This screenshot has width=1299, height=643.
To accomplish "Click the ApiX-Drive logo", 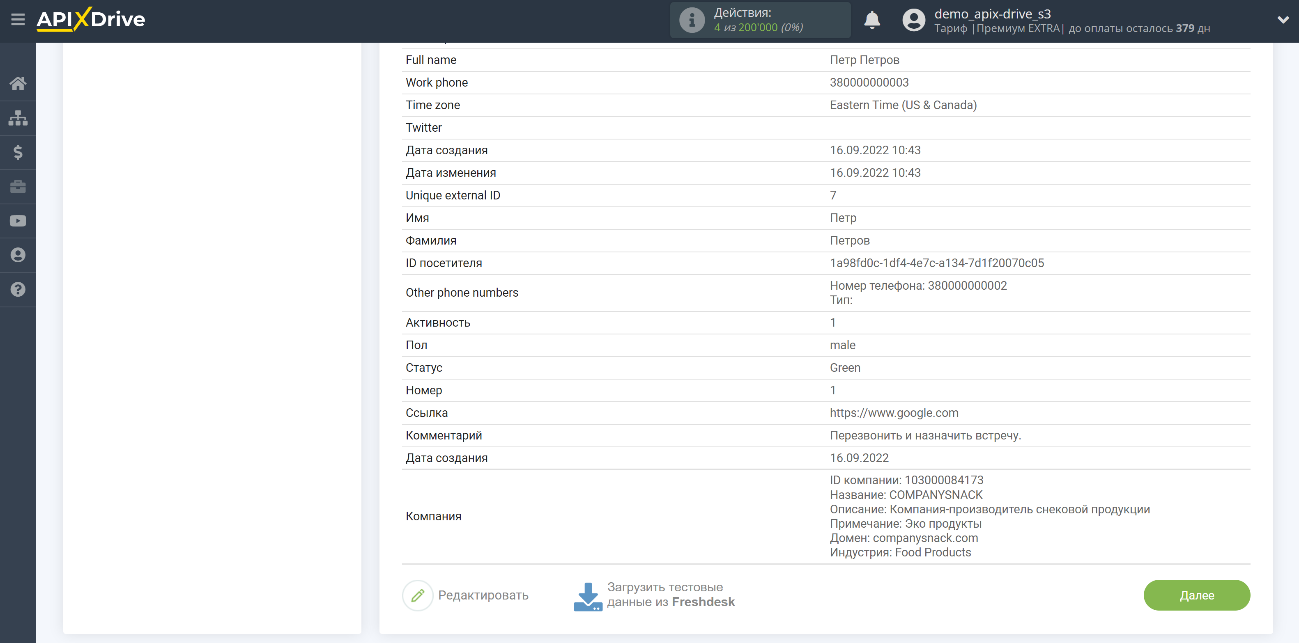I will [91, 20].
